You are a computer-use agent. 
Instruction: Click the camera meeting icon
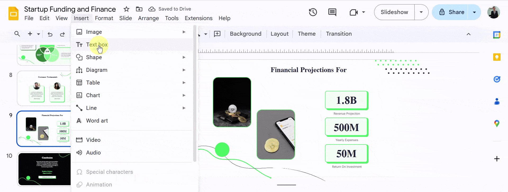coord(353,12)
